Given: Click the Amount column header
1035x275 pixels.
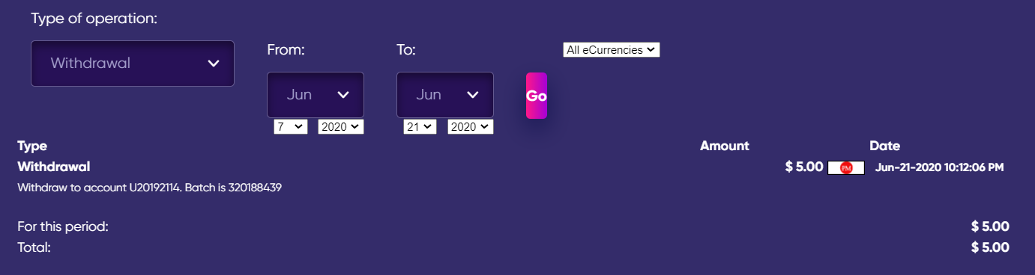Looking at the screenshot, I should [x=725, y=146].
